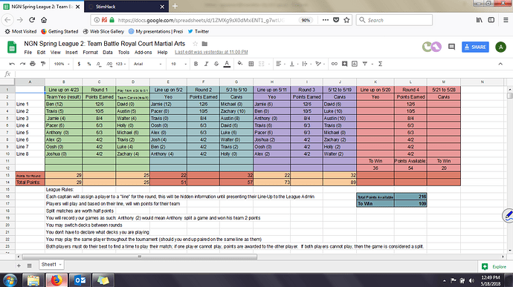Open the functions sigma menu
The image size is (513, 287).
380,64
